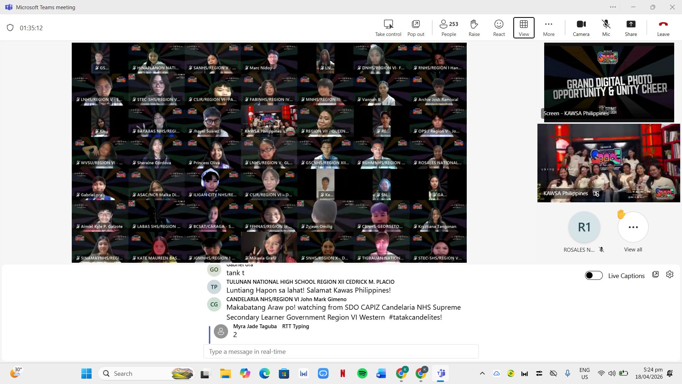Open the Windows Start menu
Image resolution: width=682 pixels, height=384 pixels.
[86, 374]
